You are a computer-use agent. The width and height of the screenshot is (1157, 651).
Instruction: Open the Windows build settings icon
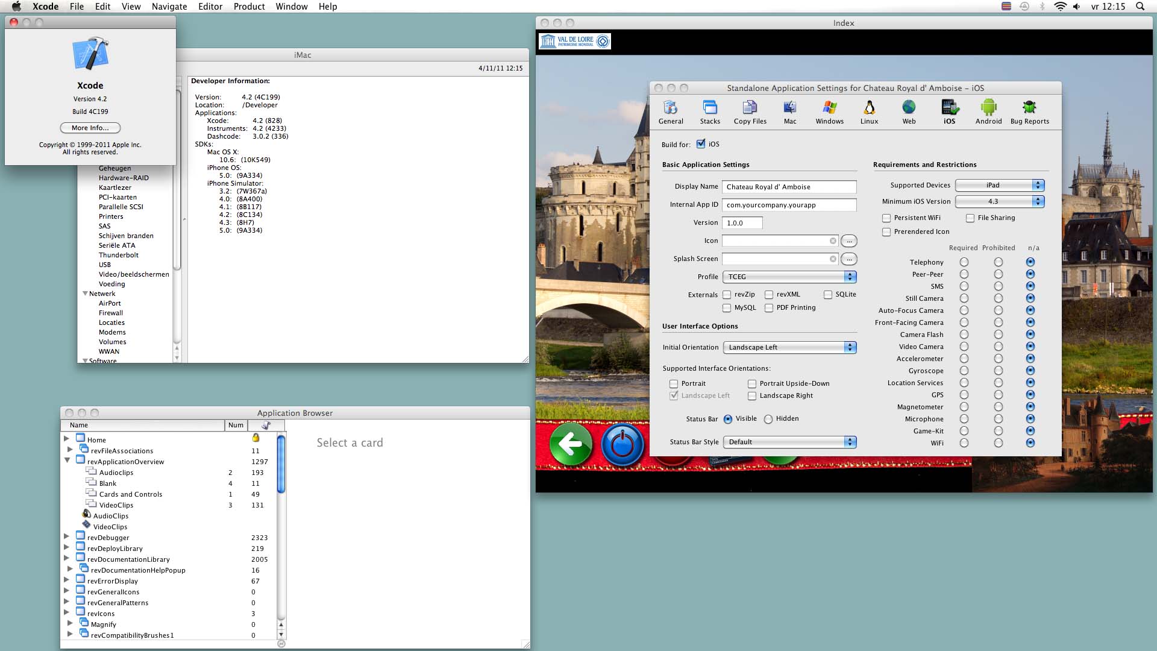click(829, 108)
